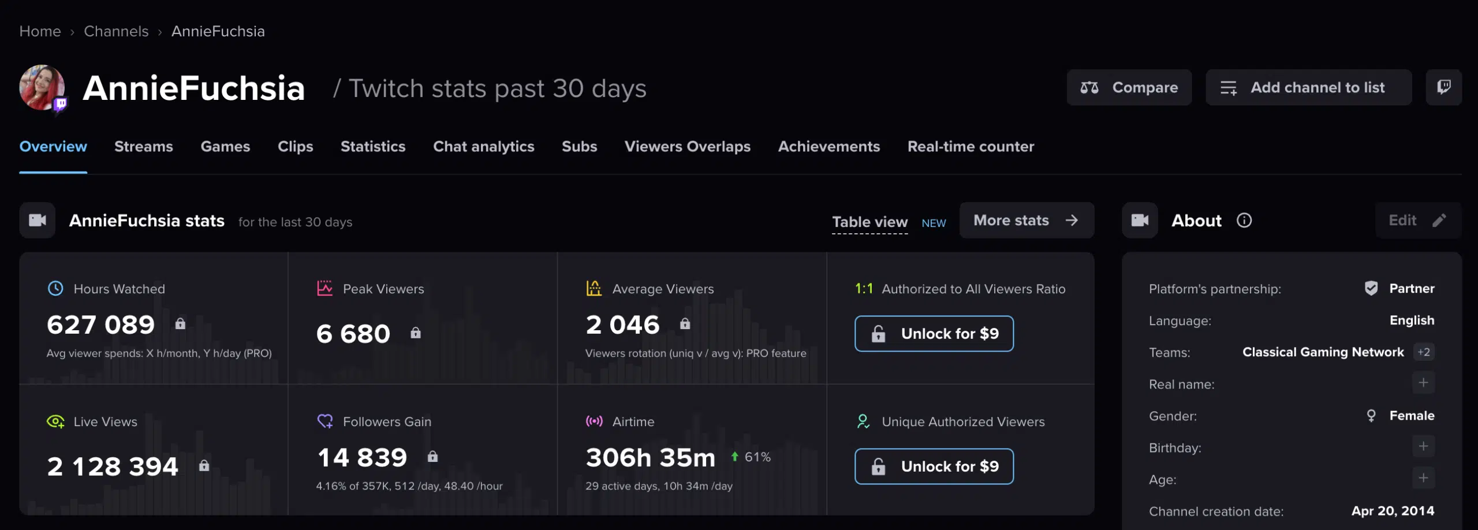The image size is (1478, 530).
Task: Unlock Authorized to All Viewers Ratio for $9
Action: coord(934,333)
